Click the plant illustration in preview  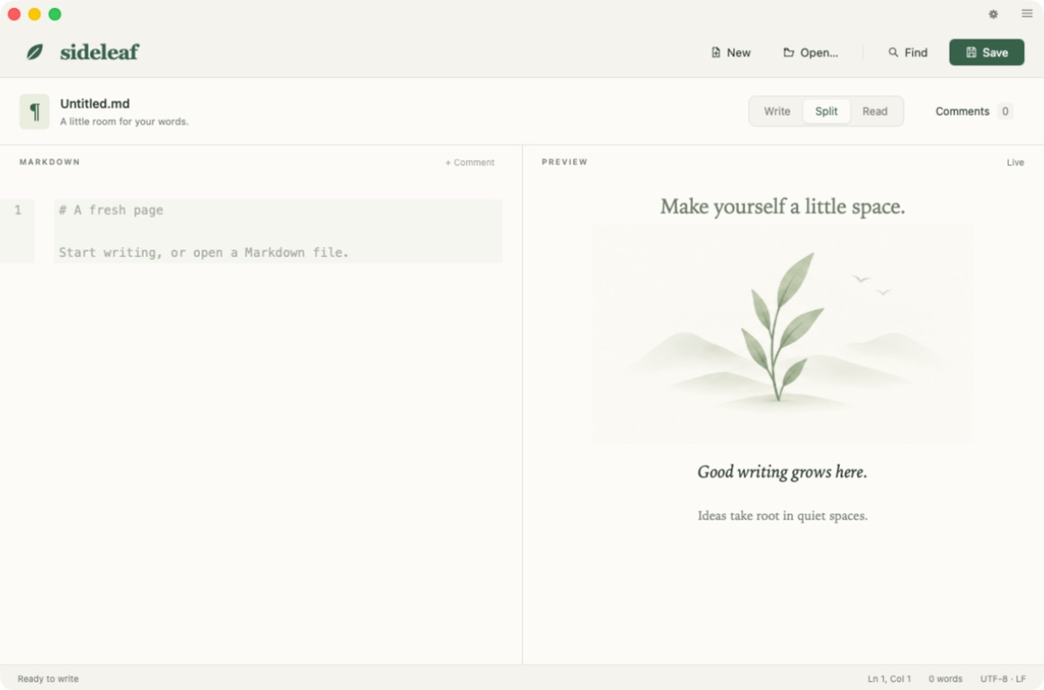pos(783,334)
